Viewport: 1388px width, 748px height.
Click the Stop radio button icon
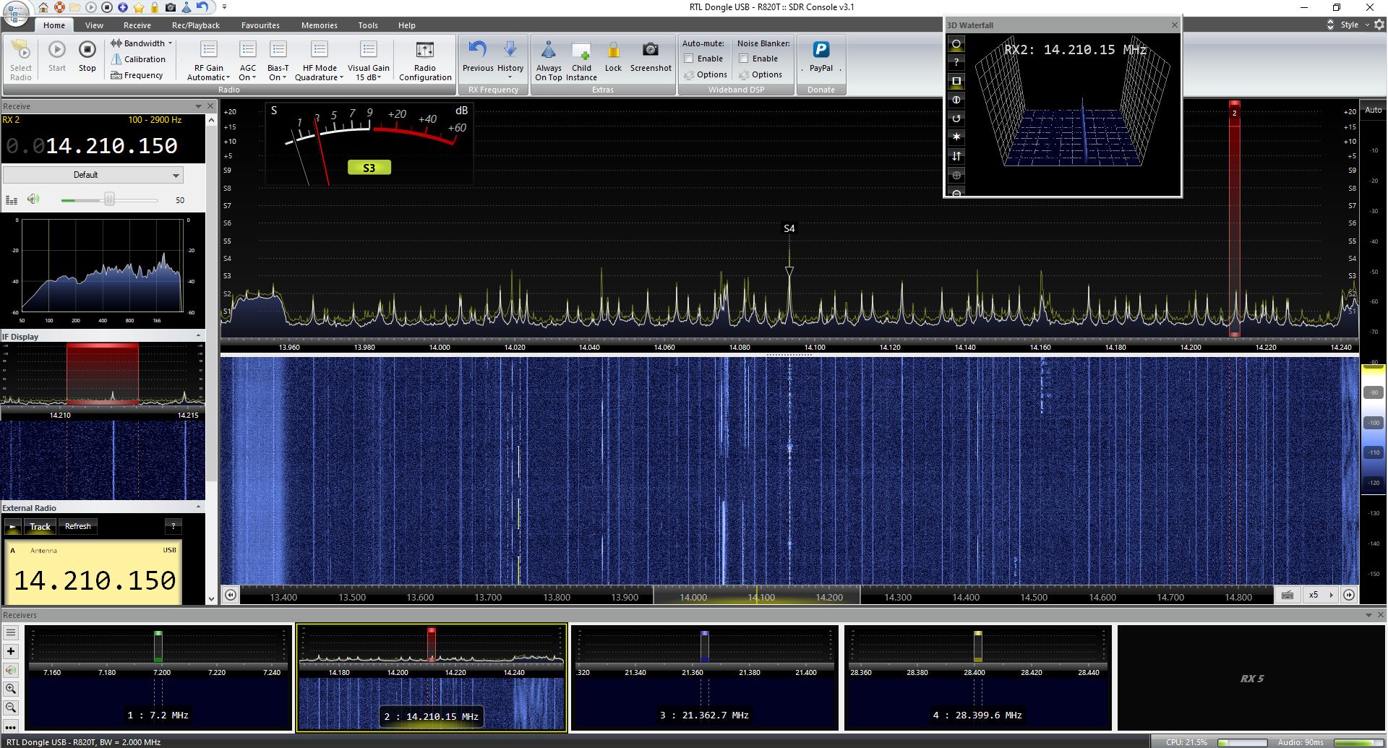coord(87,50)
